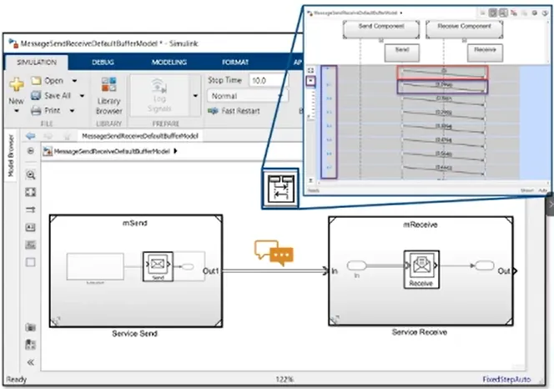Click the 122% zoom level in status bar

click(x=285, y=380)
